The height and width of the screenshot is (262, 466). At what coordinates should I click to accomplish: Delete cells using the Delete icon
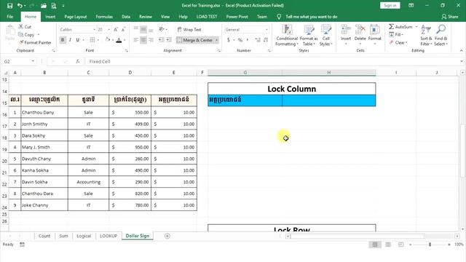tap(360, 31)
